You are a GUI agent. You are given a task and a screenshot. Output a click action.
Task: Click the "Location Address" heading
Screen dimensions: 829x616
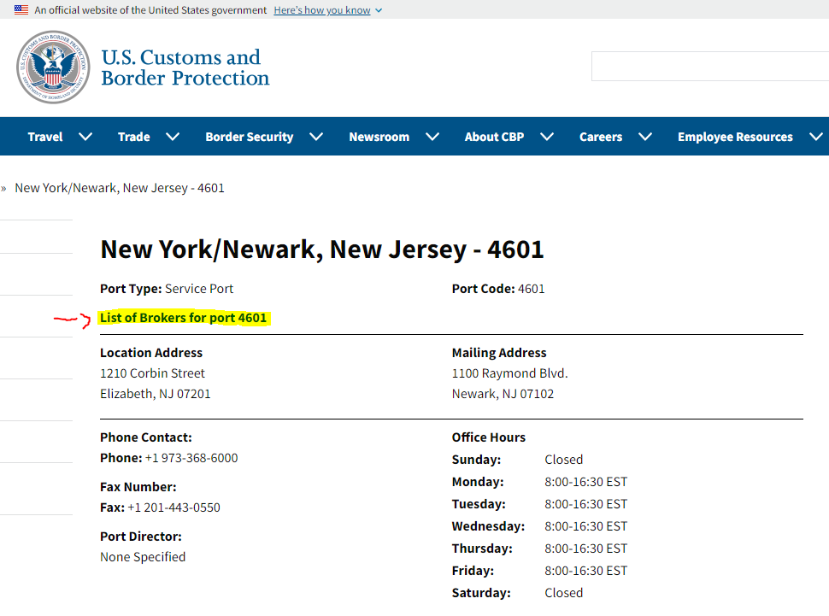click(151, 353)
